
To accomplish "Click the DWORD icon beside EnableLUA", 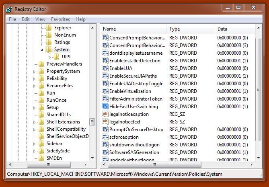I will (105, 68).
